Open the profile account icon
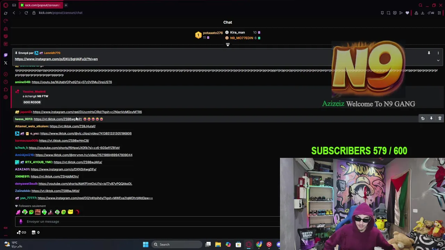This screenshot has width=445, height=250. click(x=416, y=13)
